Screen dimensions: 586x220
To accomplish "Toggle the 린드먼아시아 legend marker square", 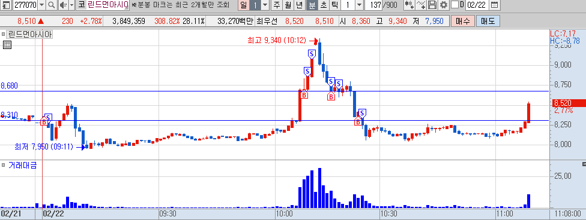I will pyautogui.click(x=3, y=35).
